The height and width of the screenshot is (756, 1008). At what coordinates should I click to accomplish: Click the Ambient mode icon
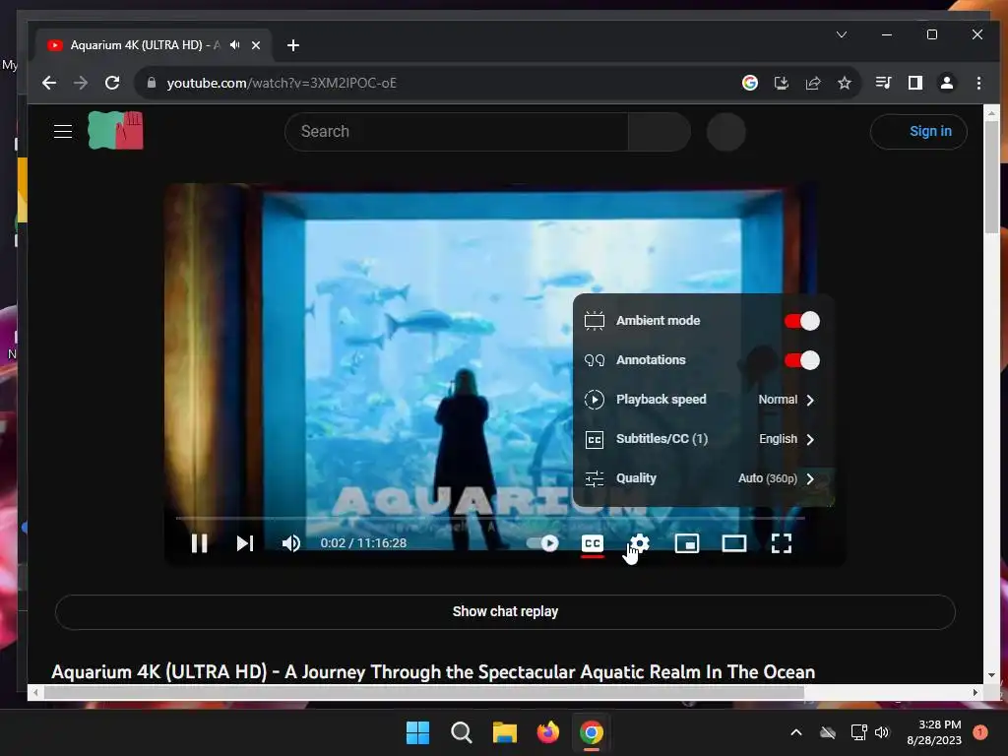click(594, 321)
